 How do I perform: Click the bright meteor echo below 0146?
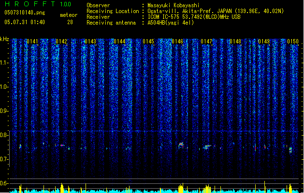click(x=181, y=145)
